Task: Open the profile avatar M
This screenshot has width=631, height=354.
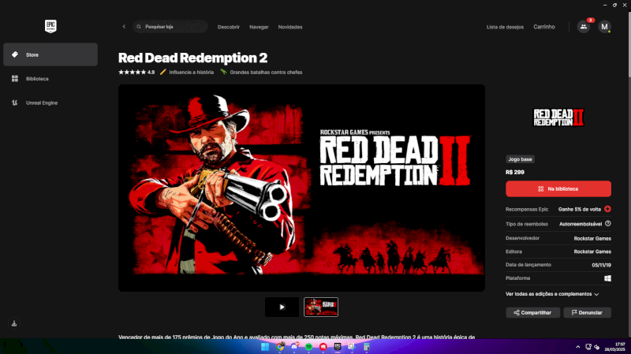Action: [x=604, y=27]
